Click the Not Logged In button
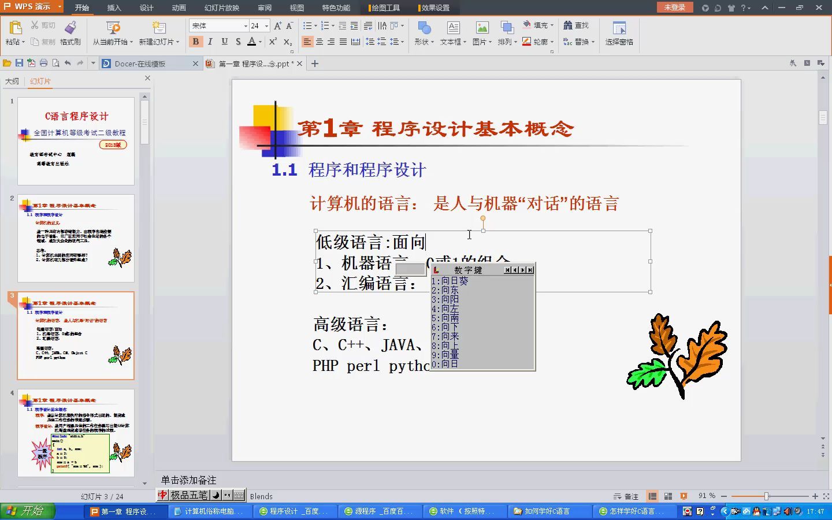The width and height of the screenshot is (832, 520). click(x=675, y=8)
